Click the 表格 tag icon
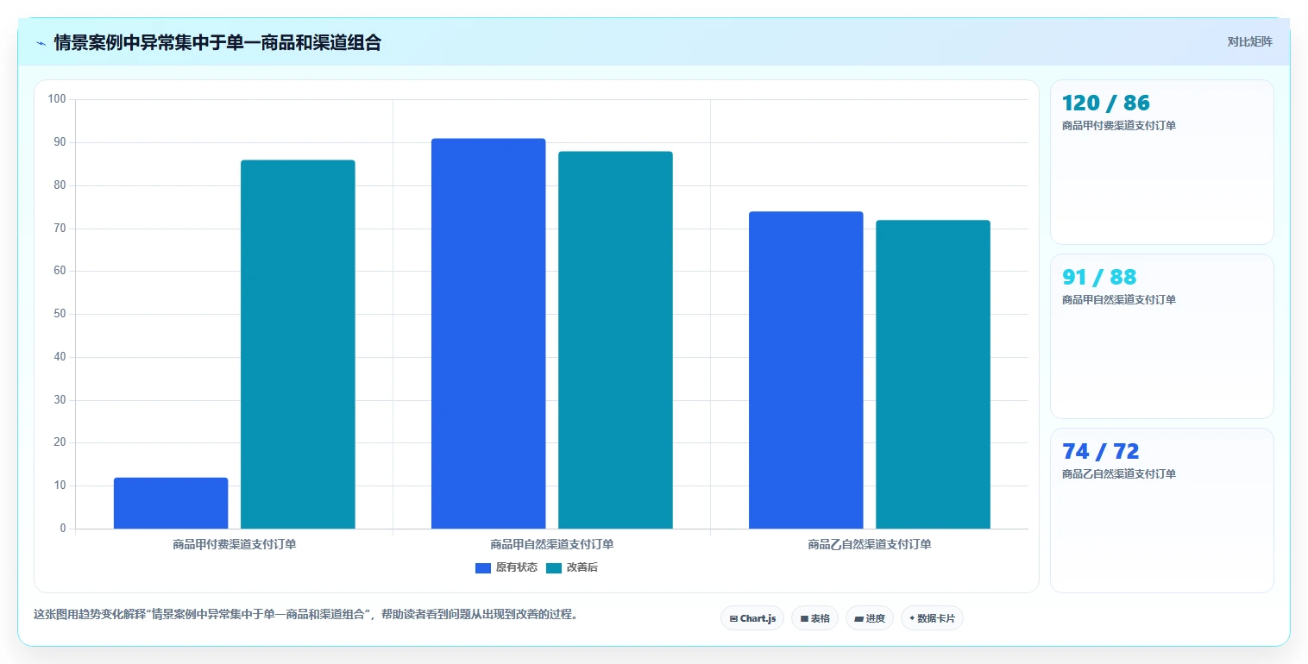This screenshot has width=1308, height=664. pos(804,618)
